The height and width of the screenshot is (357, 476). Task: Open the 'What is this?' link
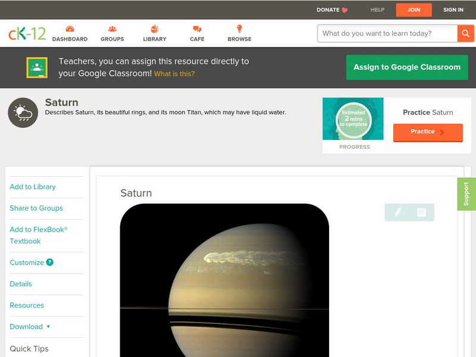(174, 74)
